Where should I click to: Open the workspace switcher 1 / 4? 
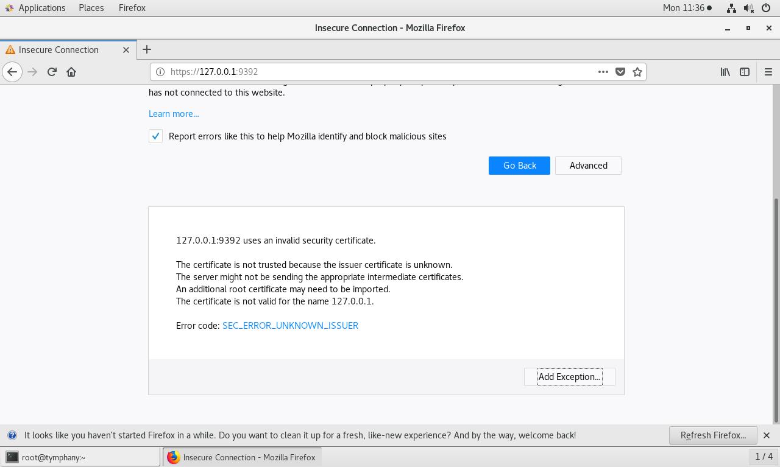[x=764, y=456]
